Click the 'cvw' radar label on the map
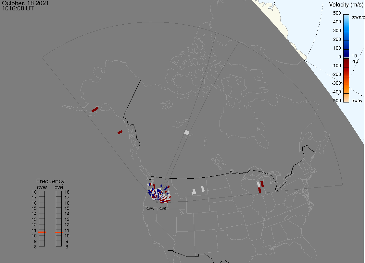The width and height of the screenshot is (365, 263). [x=150, y=209]
